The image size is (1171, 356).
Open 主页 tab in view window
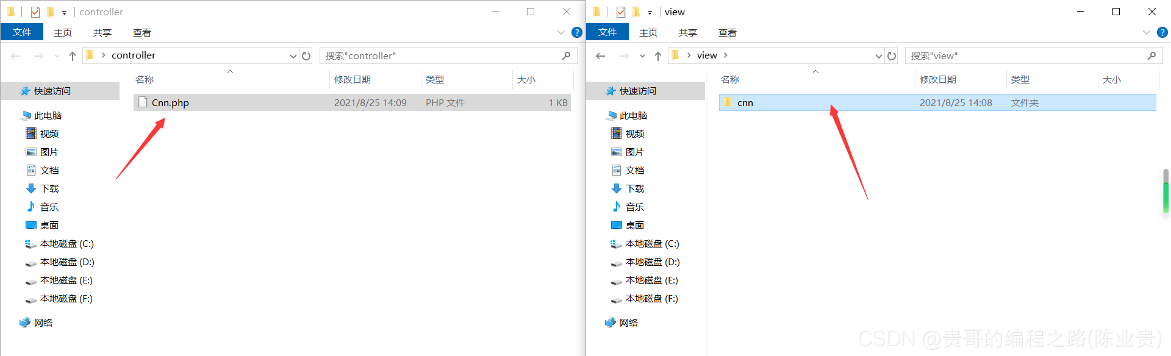[x=648, y=32]
